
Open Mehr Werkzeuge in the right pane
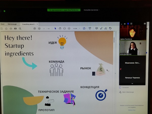126,92
